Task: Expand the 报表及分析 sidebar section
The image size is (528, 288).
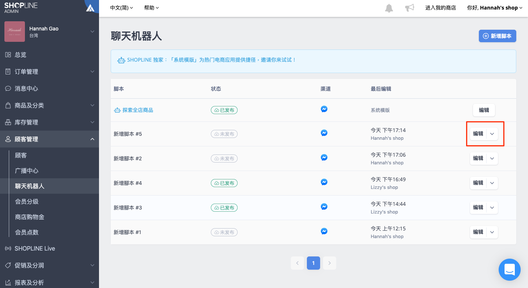Action: tap(92, 282)
